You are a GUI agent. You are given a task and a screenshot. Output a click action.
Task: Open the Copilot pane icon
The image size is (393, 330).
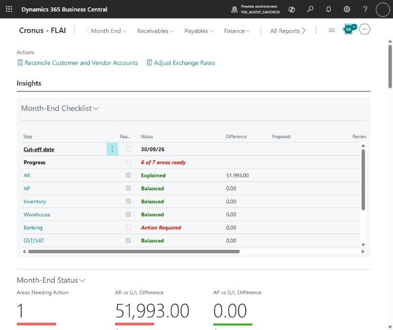point(291,9)
